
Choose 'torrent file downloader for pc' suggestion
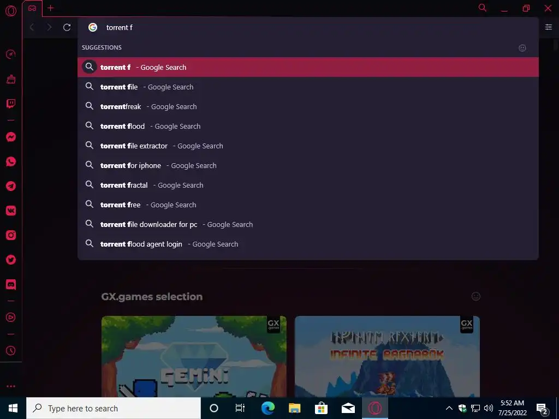point(308,224)
